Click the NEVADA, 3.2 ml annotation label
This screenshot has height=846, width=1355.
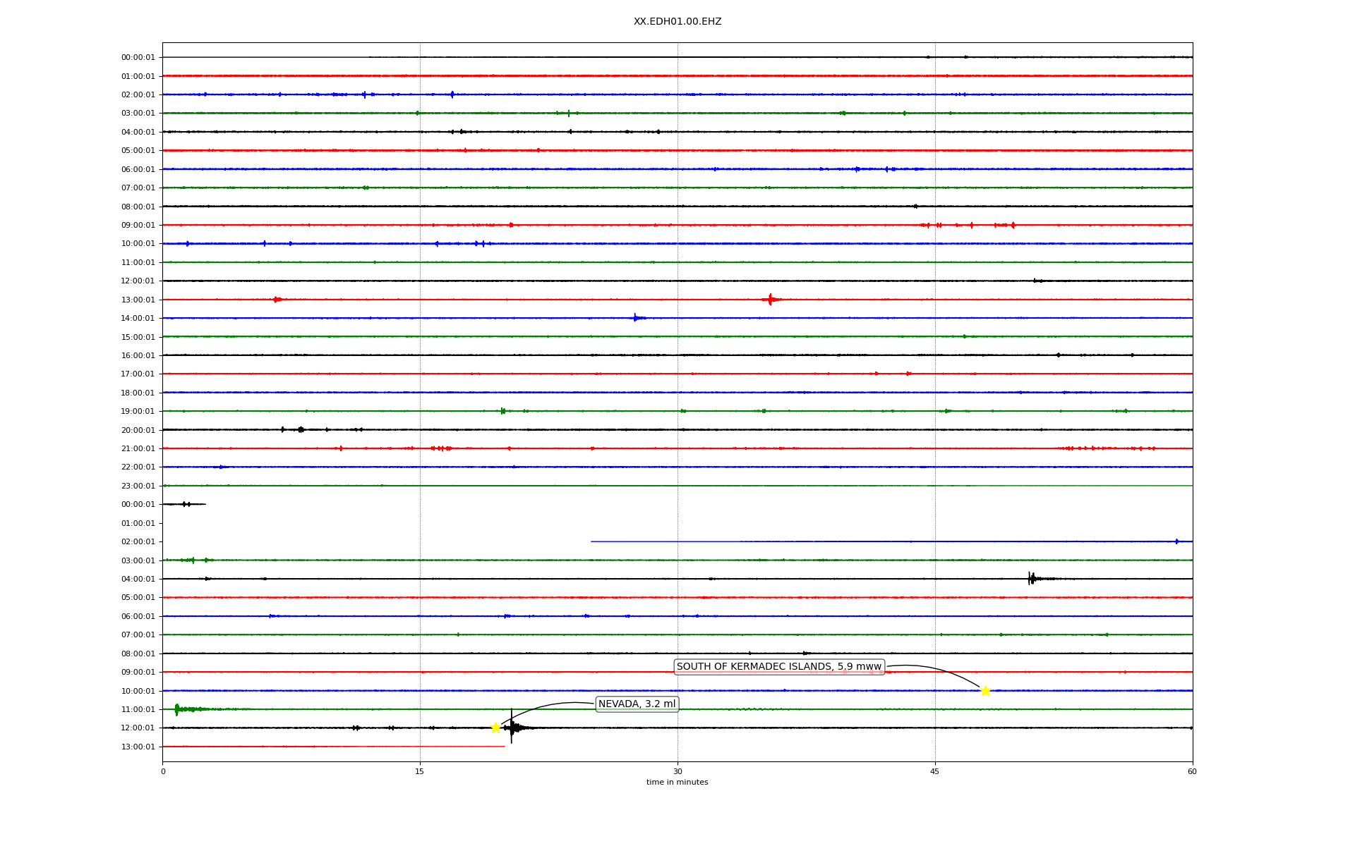point(637,704)
